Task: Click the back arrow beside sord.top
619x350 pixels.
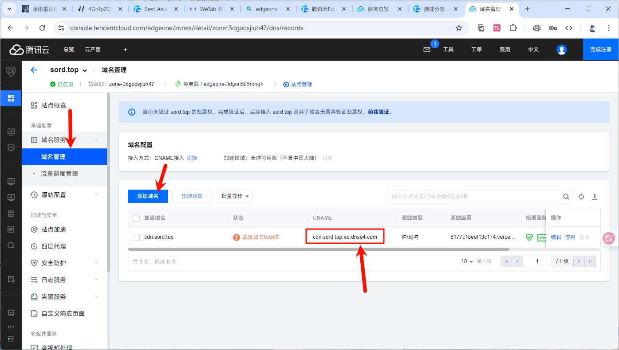Action: [34, 70]
